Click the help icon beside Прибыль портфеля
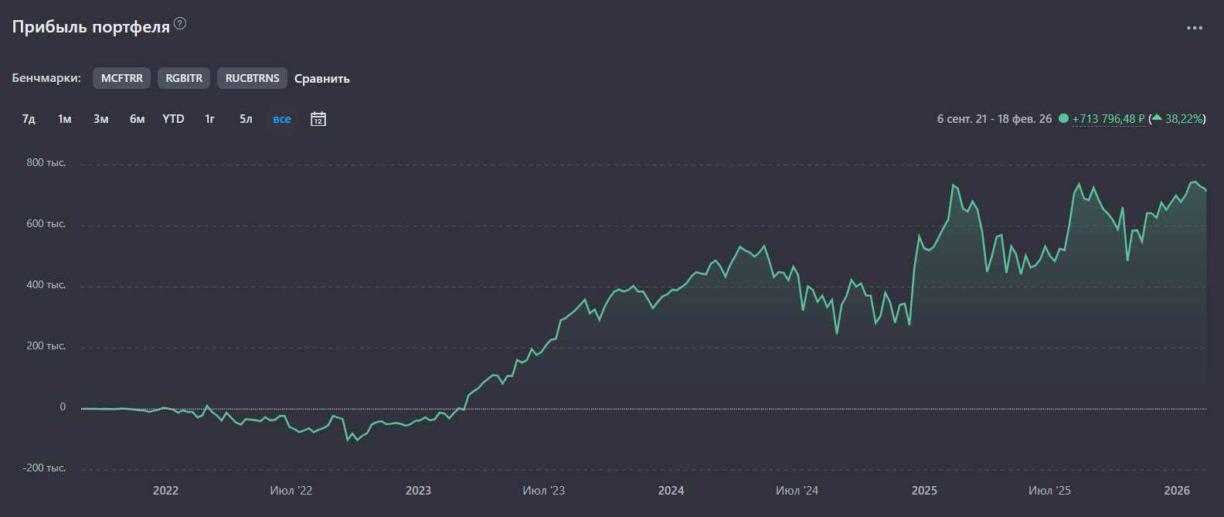The height and width of the screenshot is (517, 1224). tap(180, 23)
